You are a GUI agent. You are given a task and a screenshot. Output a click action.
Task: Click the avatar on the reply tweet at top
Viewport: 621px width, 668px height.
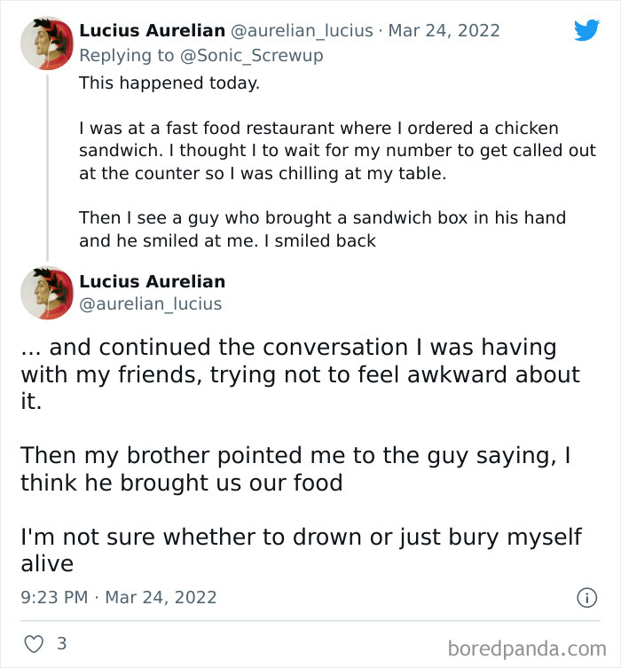tap(47, 43)
